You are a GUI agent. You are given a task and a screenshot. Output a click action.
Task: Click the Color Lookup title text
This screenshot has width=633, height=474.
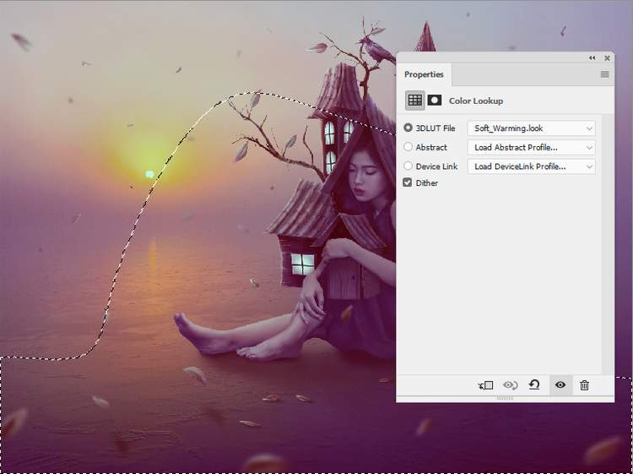[x=476, y=101]
